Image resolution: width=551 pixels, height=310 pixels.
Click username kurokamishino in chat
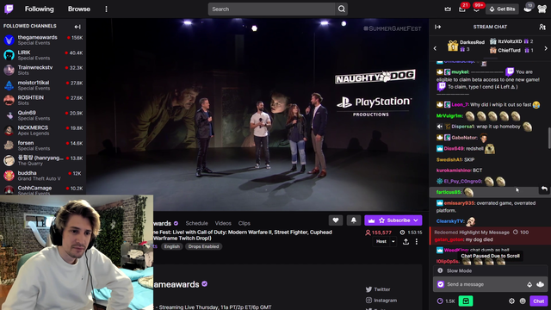(454, 170)
